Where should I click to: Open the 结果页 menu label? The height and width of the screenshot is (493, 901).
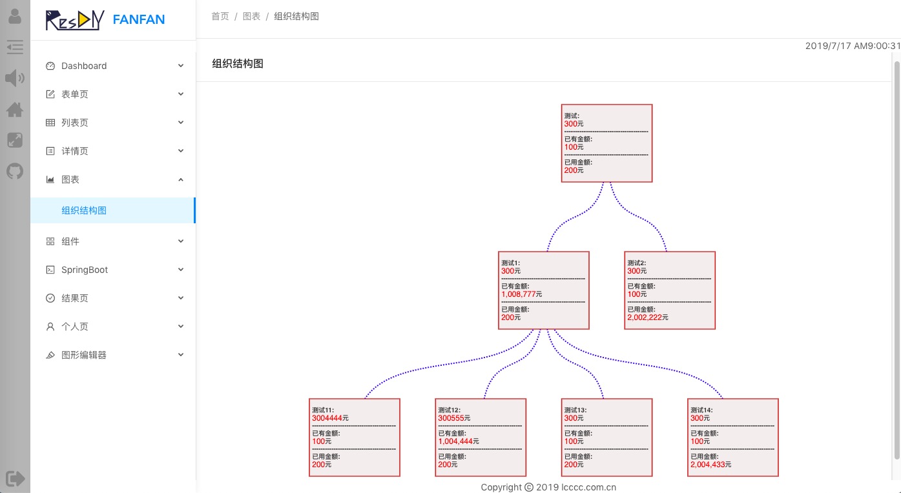point(75,298)
